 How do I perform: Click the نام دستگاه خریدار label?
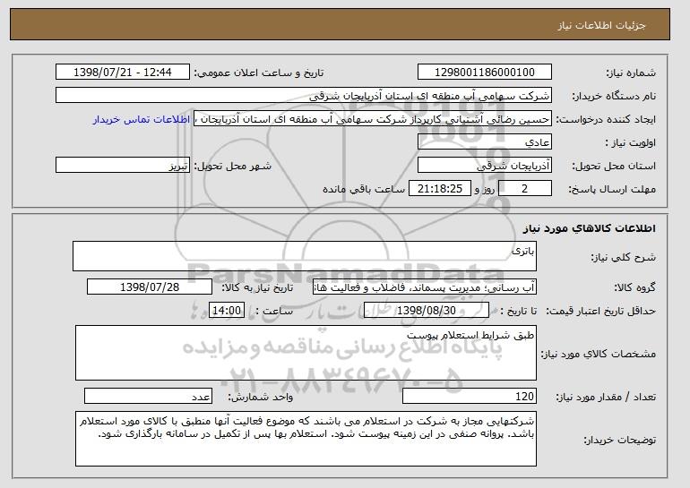614,97
